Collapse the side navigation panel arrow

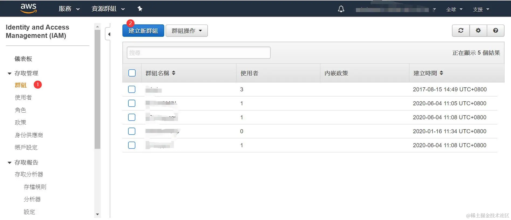pyautogui.click(x=109, y=34)
